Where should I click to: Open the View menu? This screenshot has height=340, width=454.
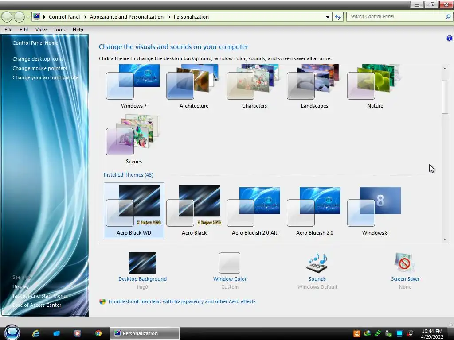click(41, 30)
